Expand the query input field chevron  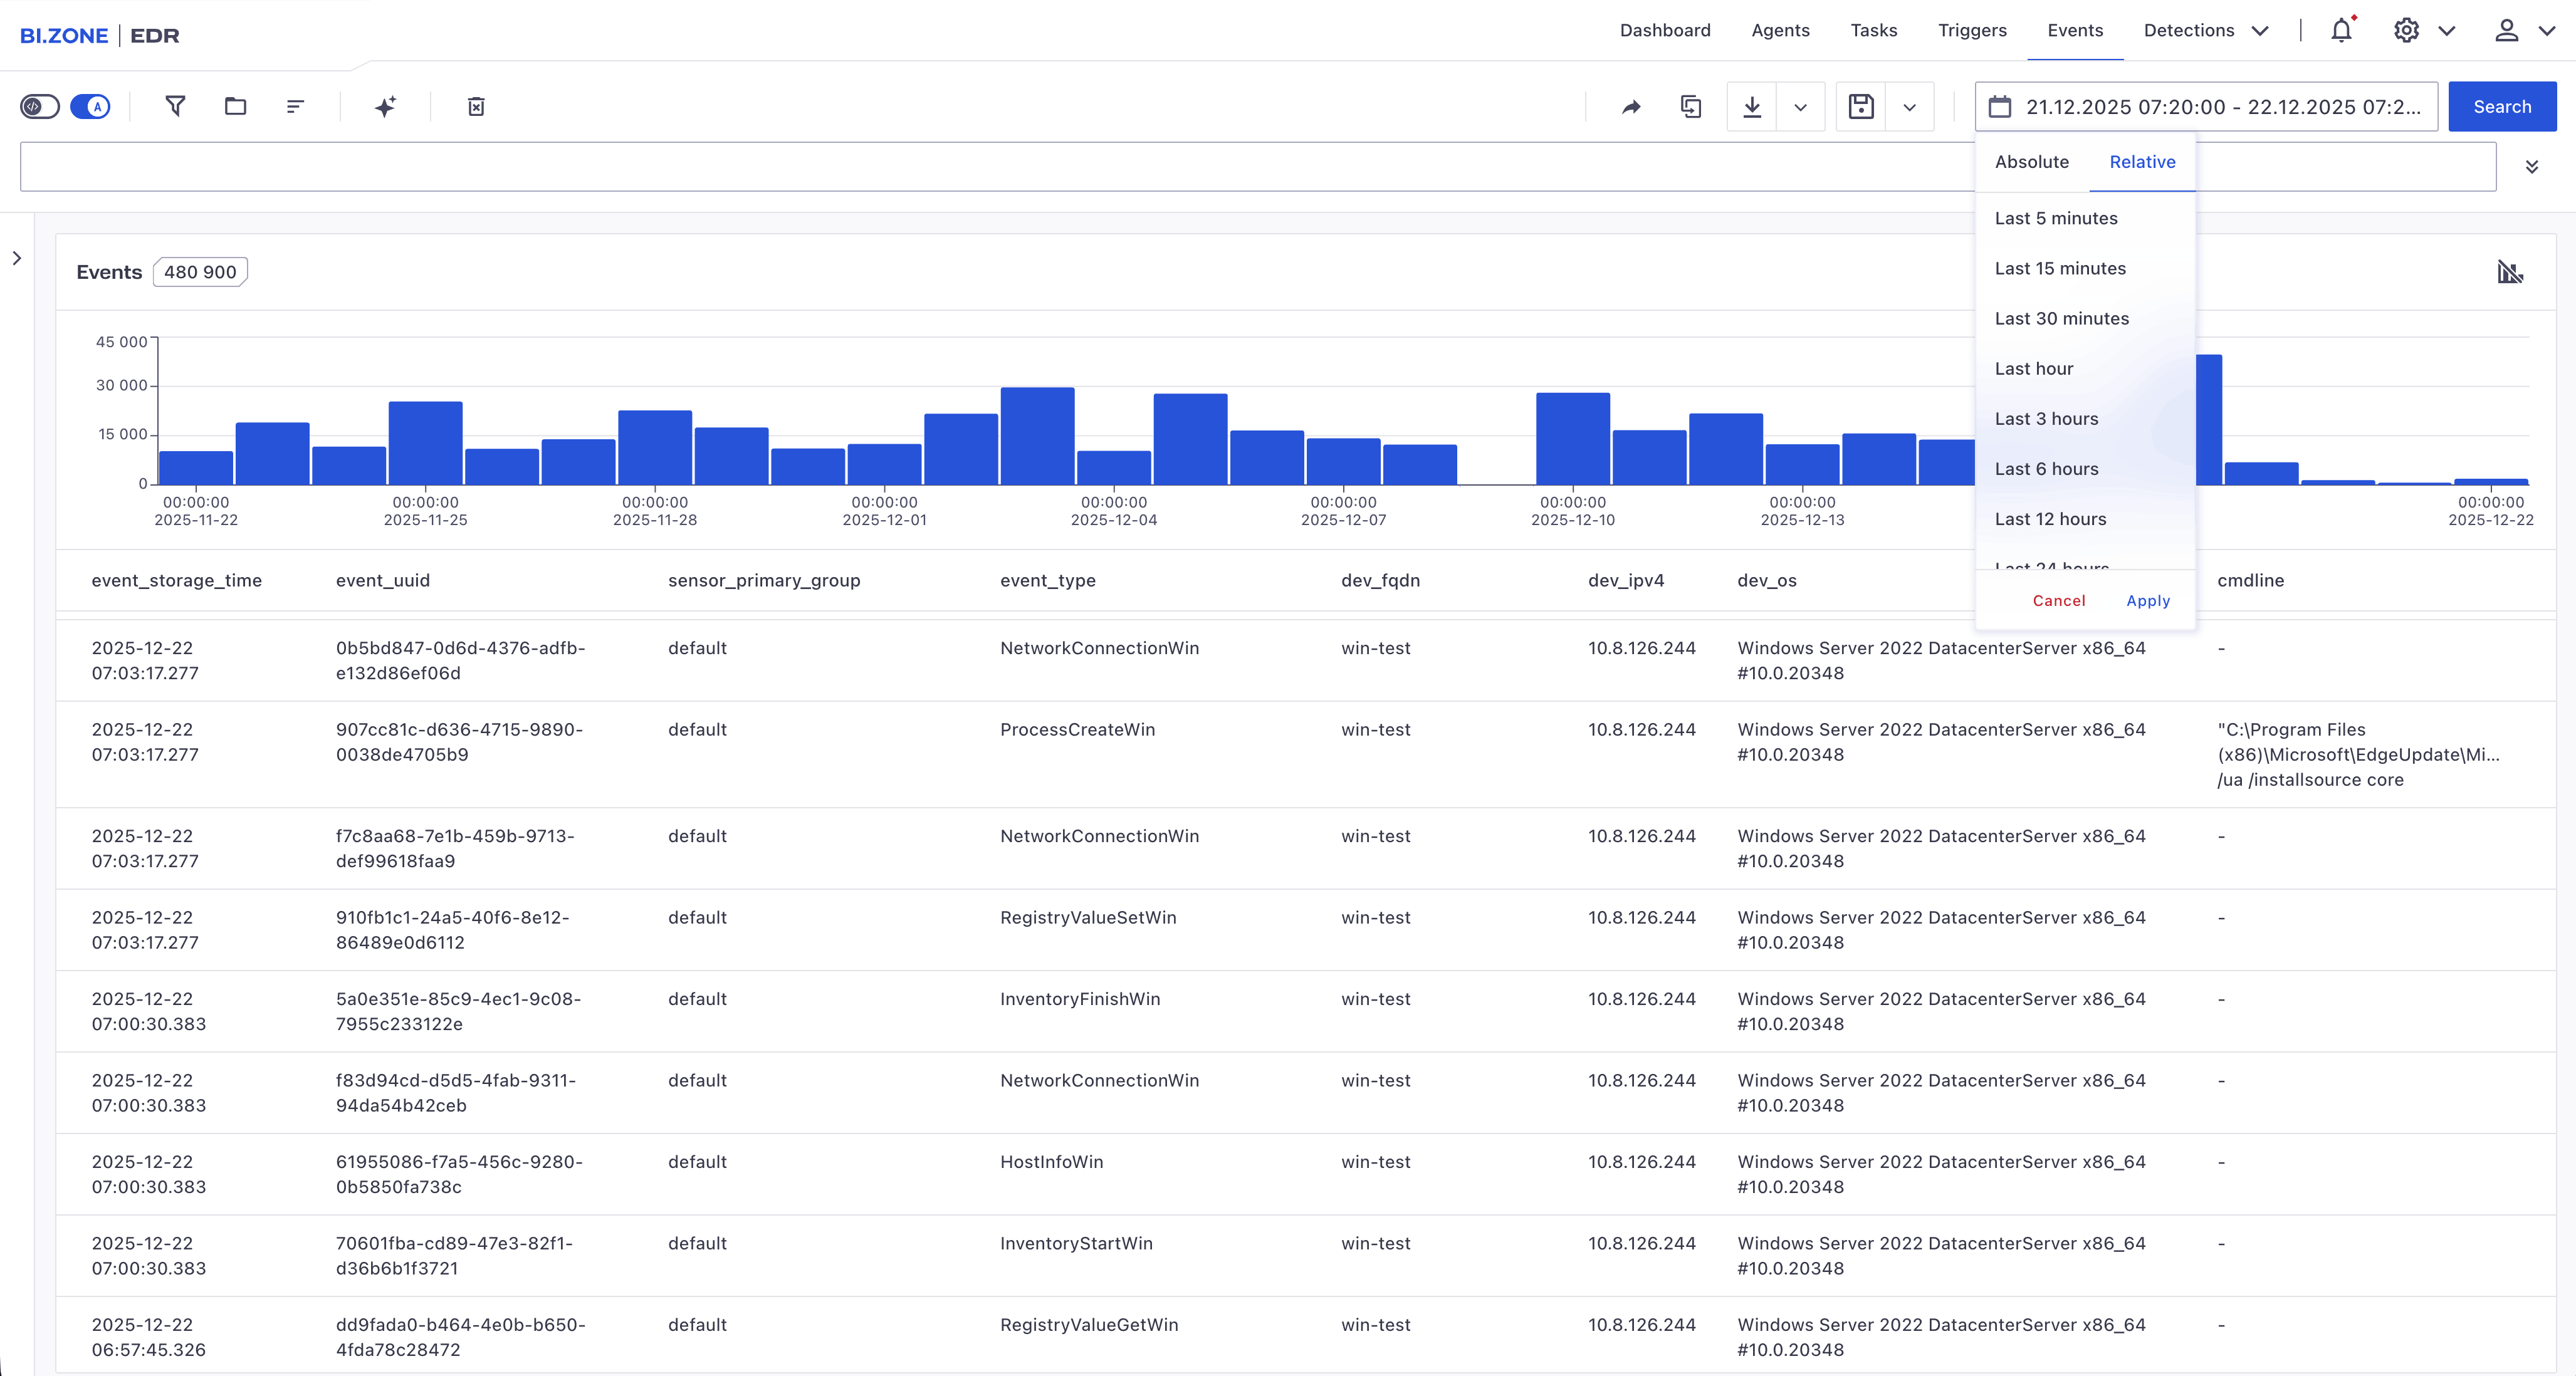[x=2533, y=167]
